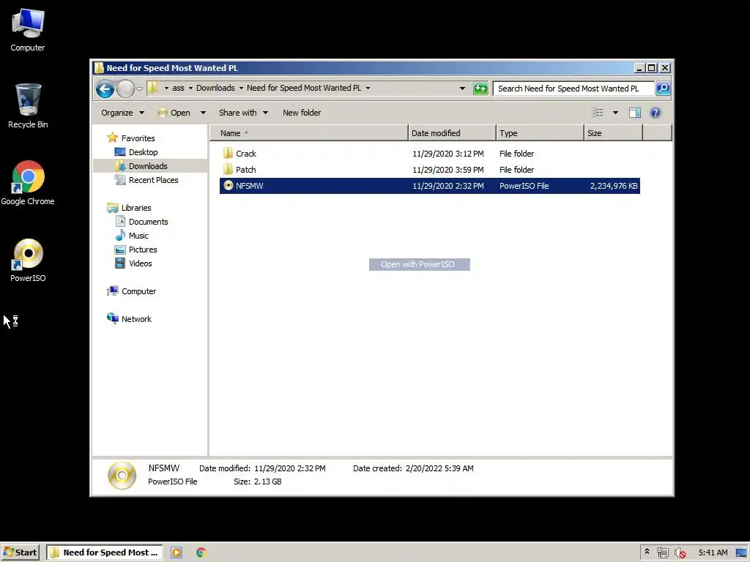Open the Pictures library
The image size is (750, 562).
pos(143,250)
